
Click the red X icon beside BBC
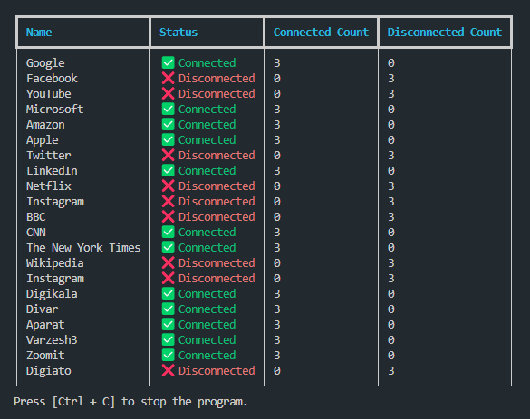pos(168,216)
